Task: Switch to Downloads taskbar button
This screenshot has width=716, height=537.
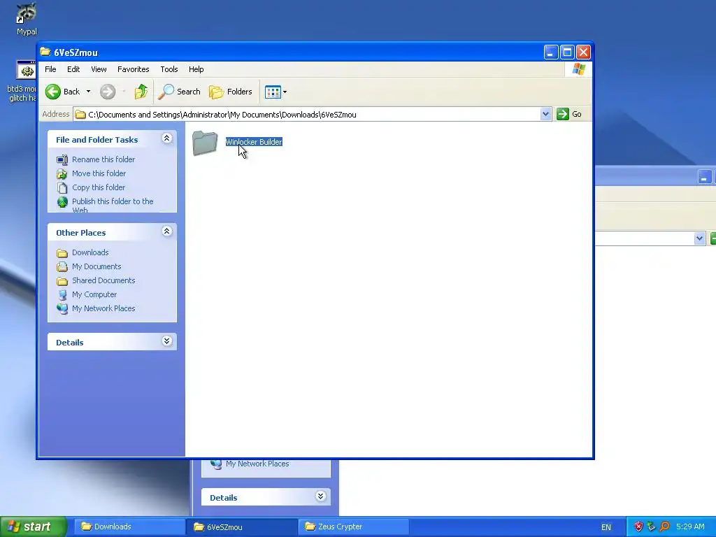Action: 129,527
